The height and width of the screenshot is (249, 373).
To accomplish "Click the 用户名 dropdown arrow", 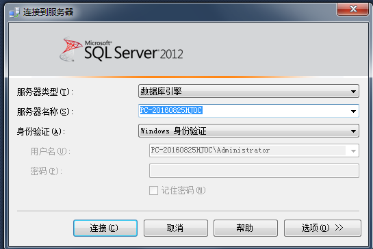I will tap(353, 150).
